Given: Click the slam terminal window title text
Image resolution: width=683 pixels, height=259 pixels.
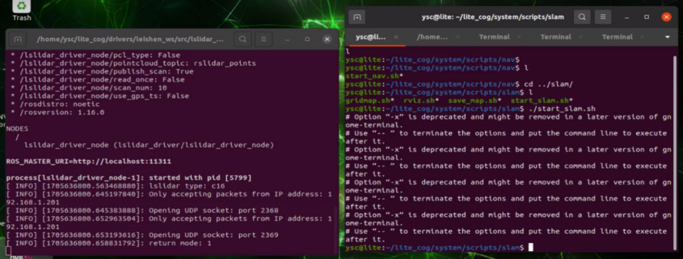Looking at the screenshot, I should point(493,17).
